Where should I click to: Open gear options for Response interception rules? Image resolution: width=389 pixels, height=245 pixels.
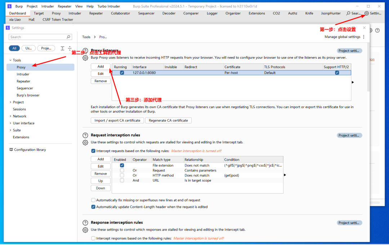(x=85, y=230)
